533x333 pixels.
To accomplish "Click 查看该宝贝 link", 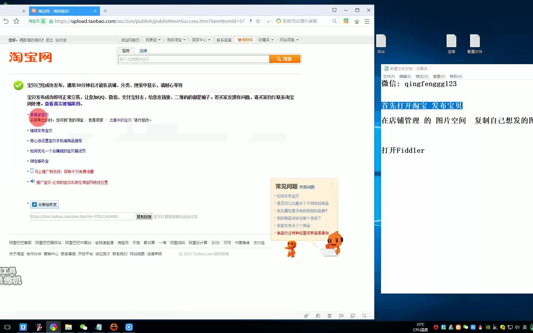I will tap(39, 114).
